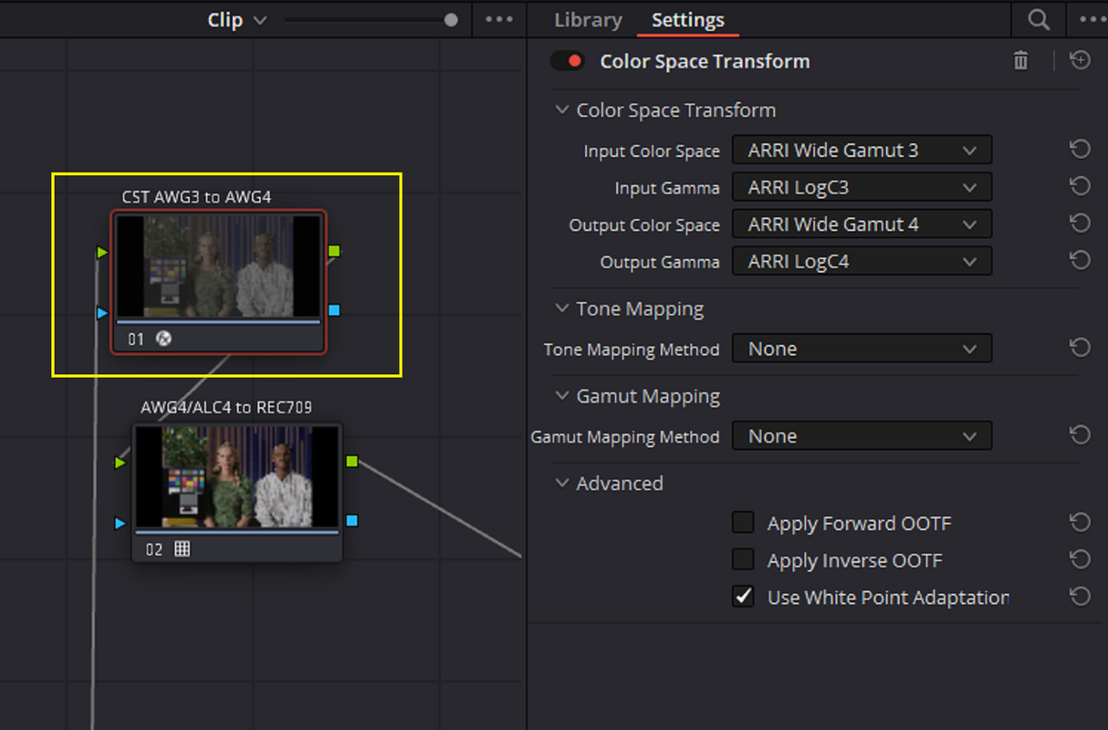The width and height of the screenshot is (1108, 730).
Task: Open the Tone Mapping Method dropdown
Action: [862, 349]
